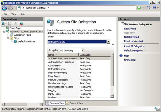Click the IIS Manager title bar icon
This screenshot has height=112, width=161.
pyautogui.click(x=3, y=3)
